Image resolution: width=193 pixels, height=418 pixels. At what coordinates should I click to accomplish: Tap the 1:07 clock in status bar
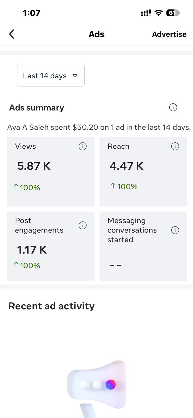[x=32, y=13]
